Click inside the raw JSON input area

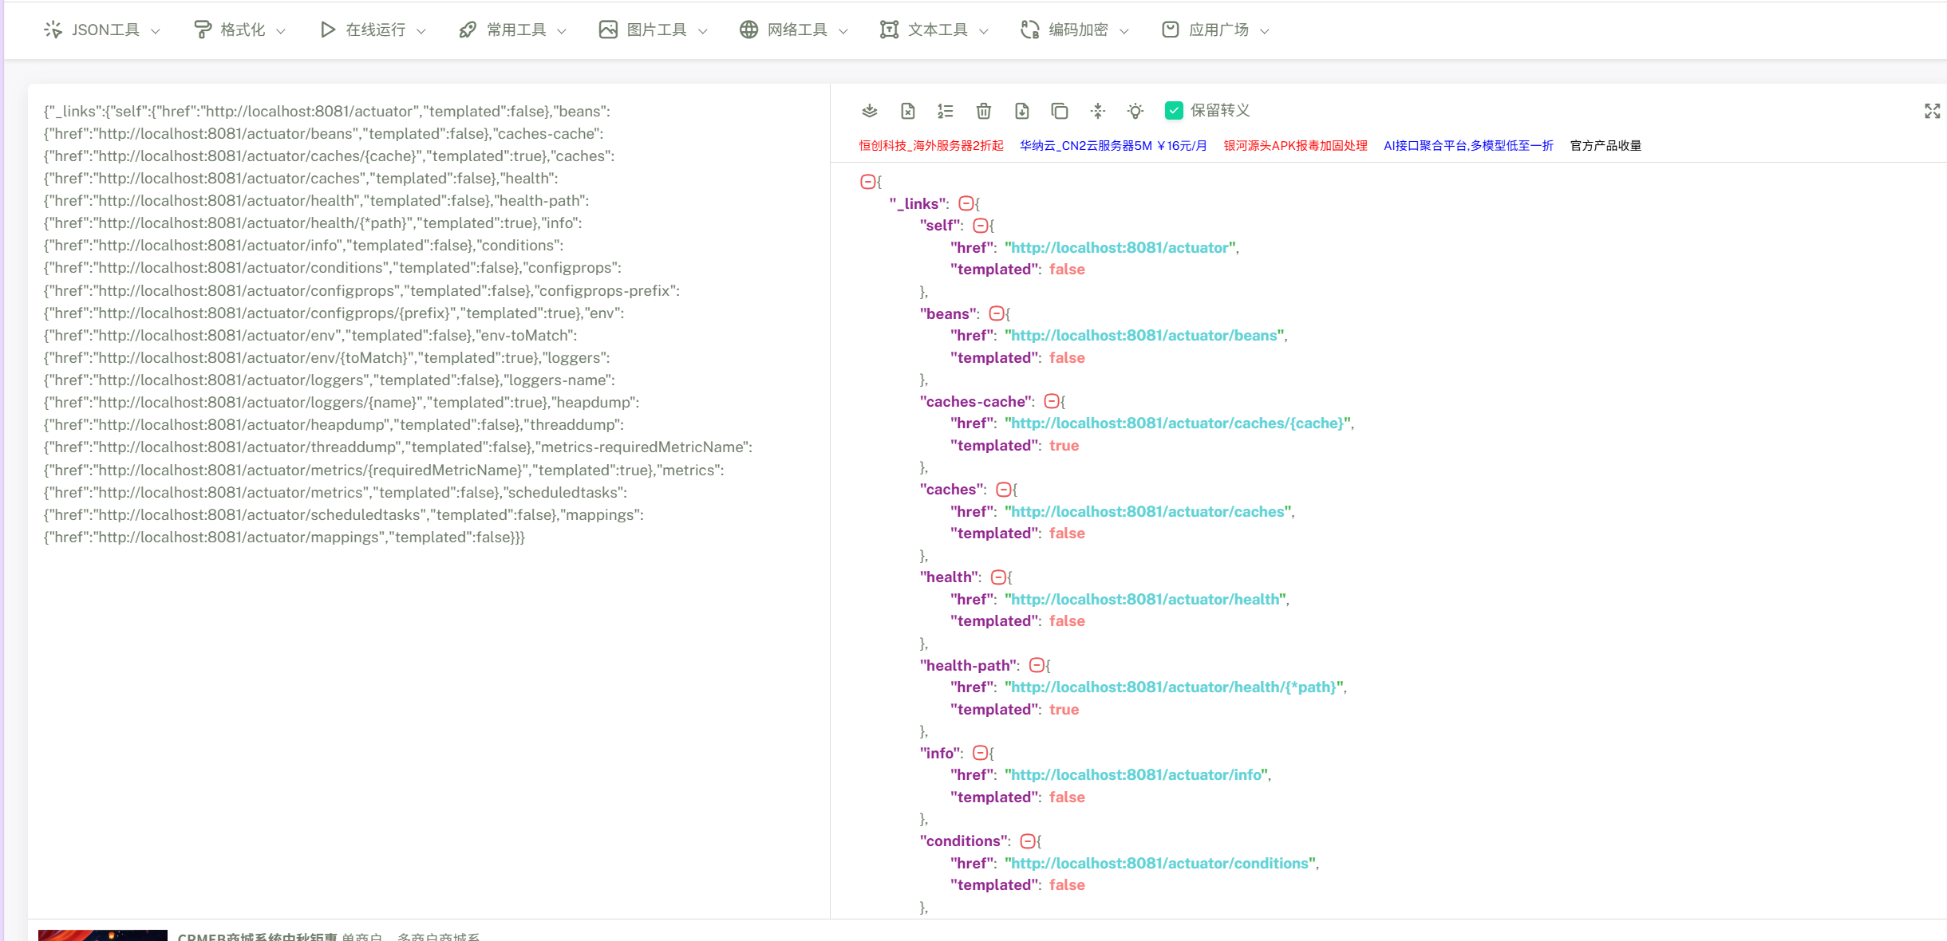[x=428, y=718]
